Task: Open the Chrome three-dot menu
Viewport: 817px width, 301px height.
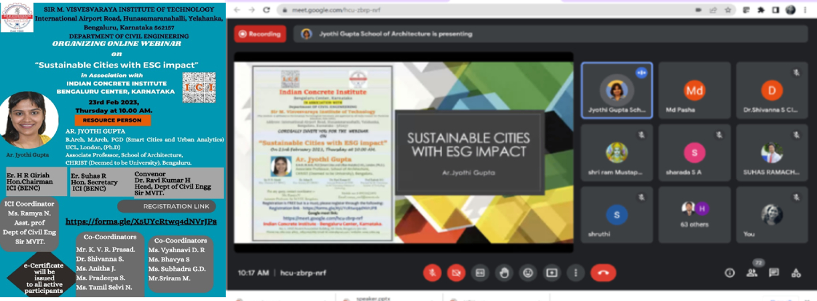Action: click(805, 10)
